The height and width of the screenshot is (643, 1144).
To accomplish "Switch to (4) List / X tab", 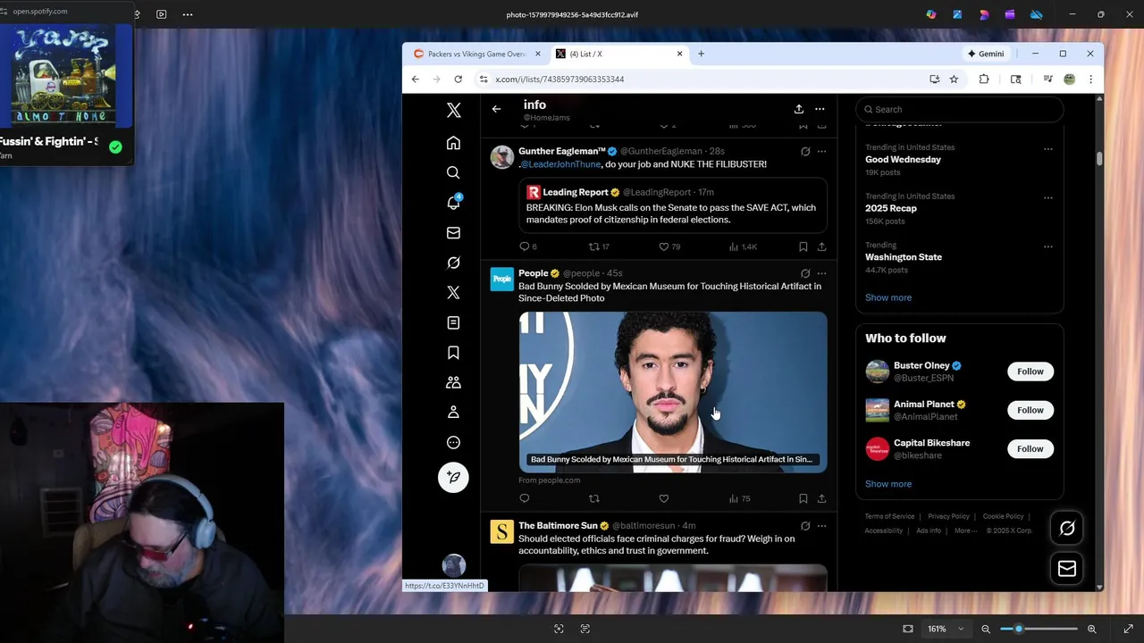I will [x=619, y=54].
